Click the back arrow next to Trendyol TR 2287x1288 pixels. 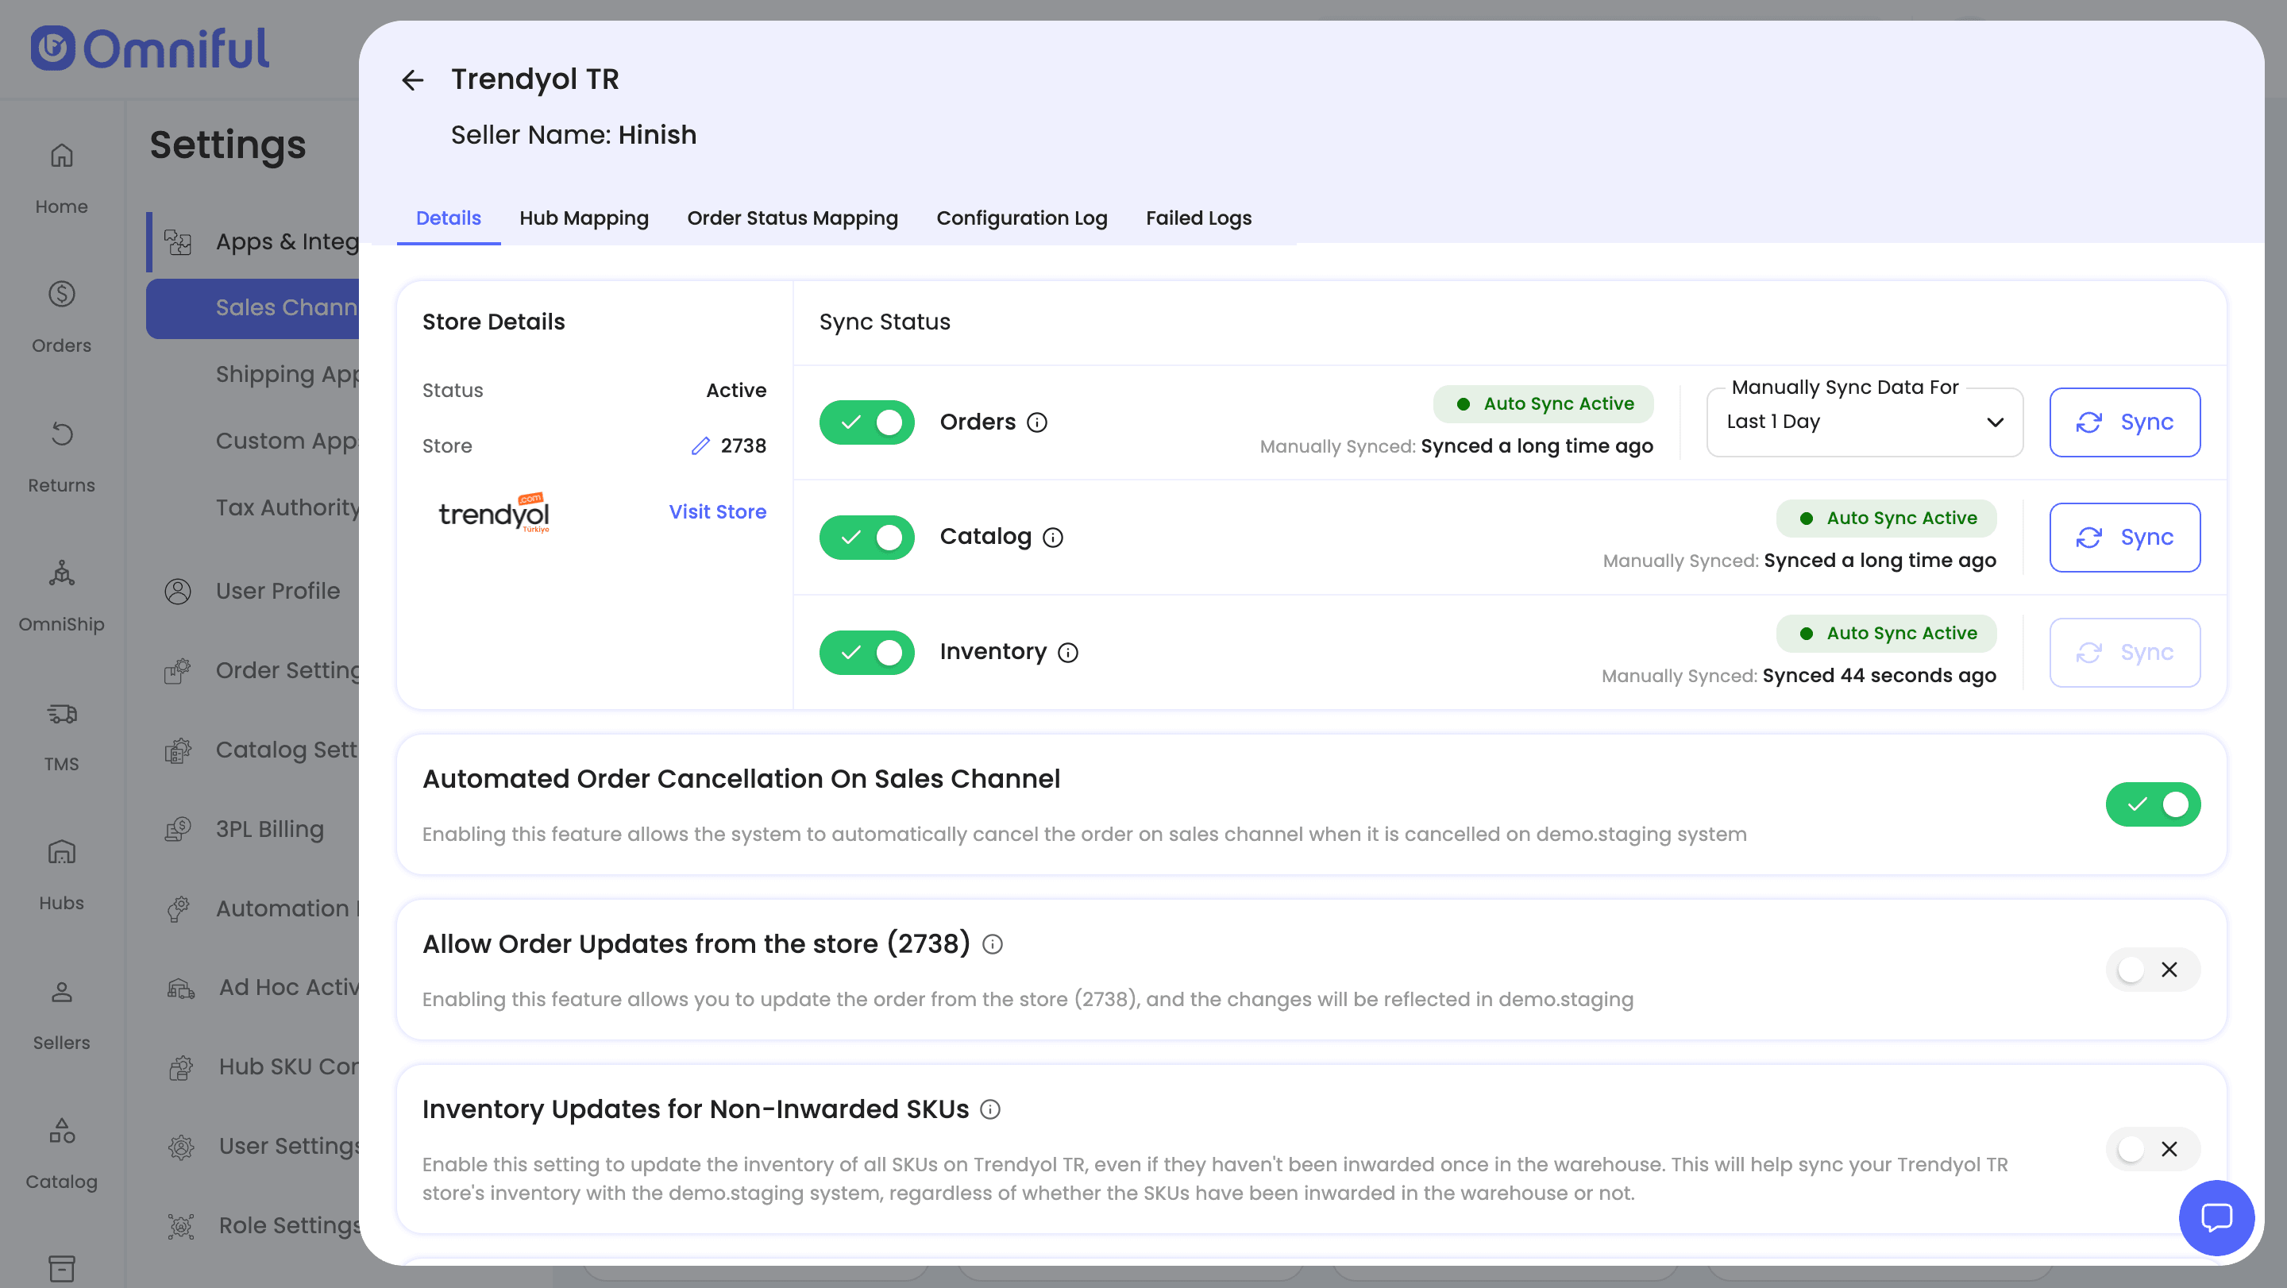coord(413,81)
